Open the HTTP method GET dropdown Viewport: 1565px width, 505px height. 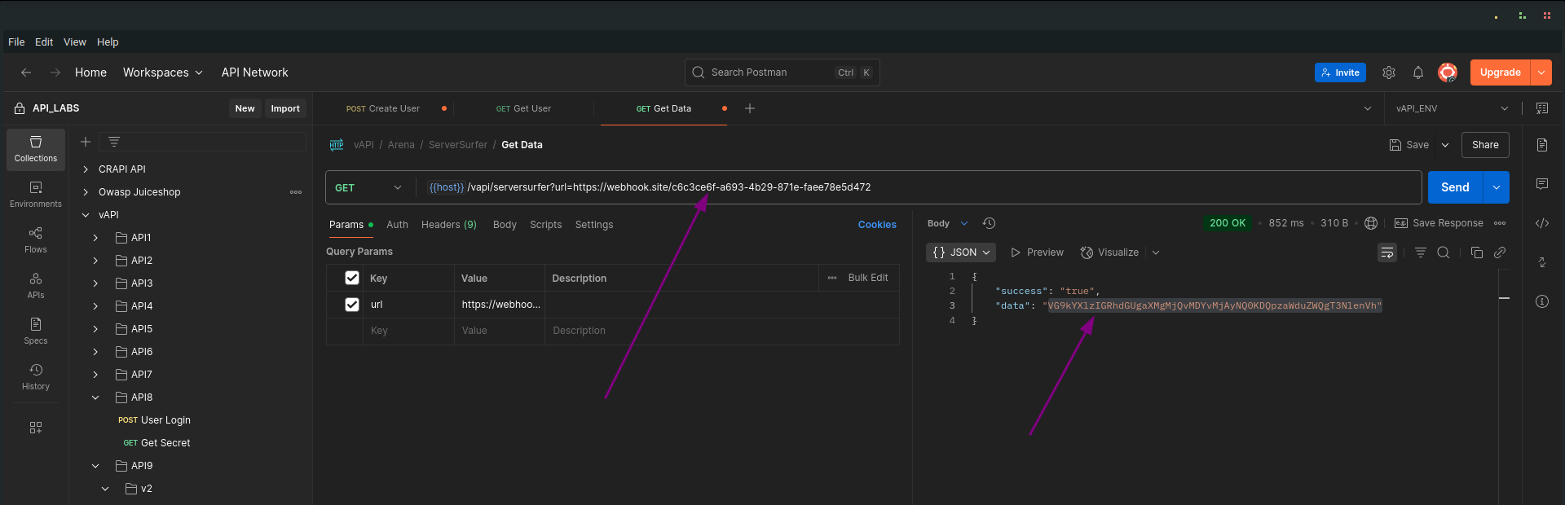[x=369, y=187]
